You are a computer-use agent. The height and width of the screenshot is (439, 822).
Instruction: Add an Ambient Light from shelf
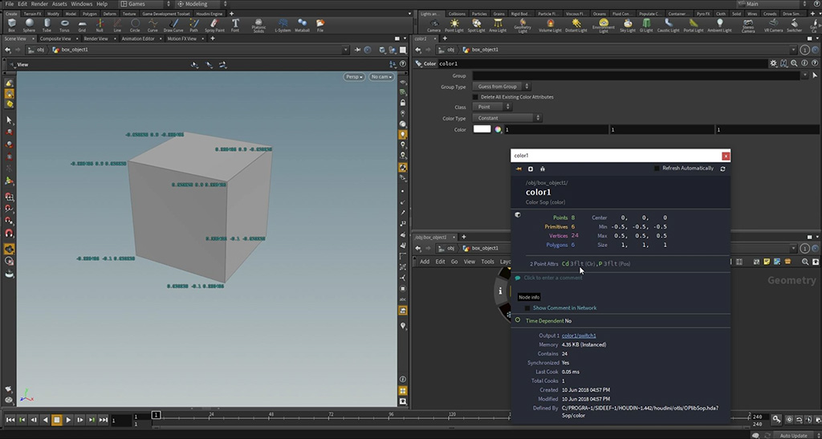721,24
